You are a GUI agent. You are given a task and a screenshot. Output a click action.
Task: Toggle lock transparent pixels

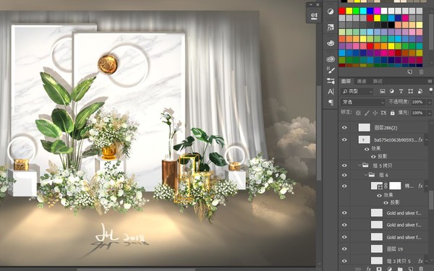pos(358,113)
